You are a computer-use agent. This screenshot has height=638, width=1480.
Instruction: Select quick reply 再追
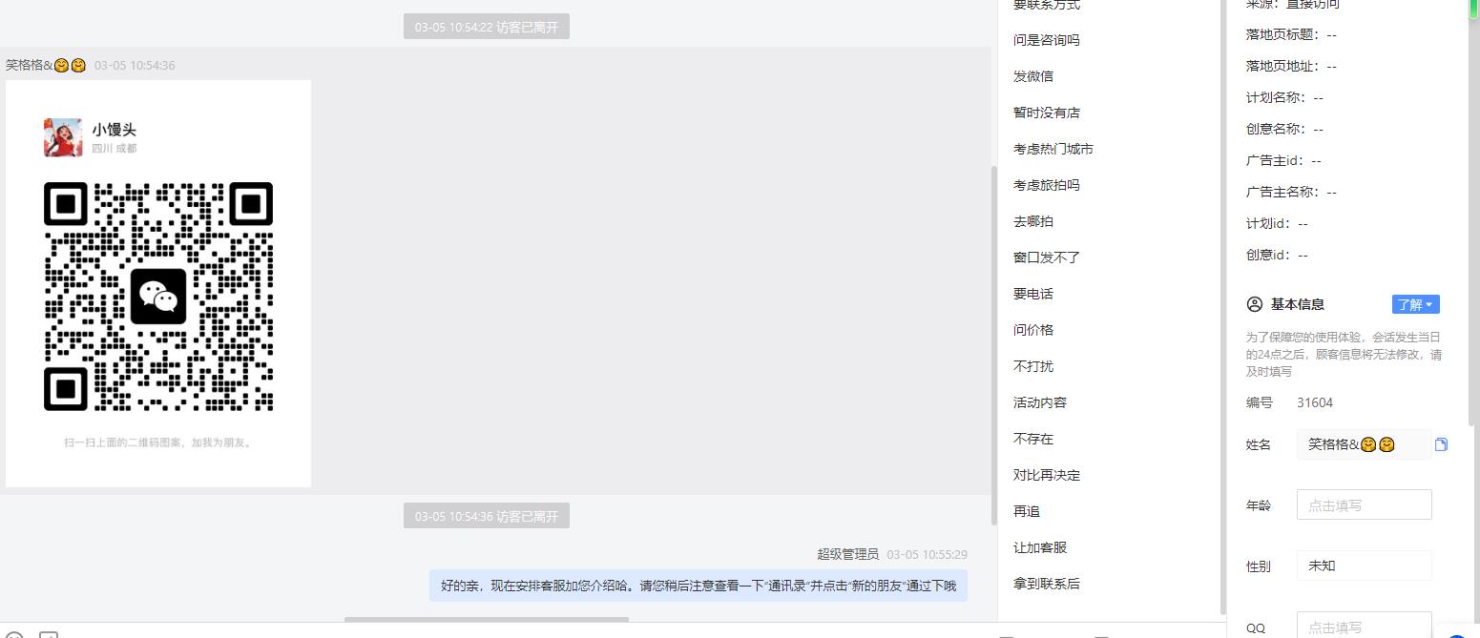[1026, 511]
